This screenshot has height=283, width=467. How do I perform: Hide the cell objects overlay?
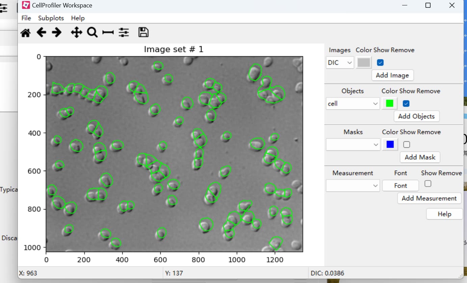pos(406,104)
